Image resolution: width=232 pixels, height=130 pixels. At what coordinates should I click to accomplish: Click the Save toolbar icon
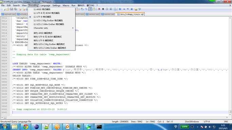[x=12, y=9]
